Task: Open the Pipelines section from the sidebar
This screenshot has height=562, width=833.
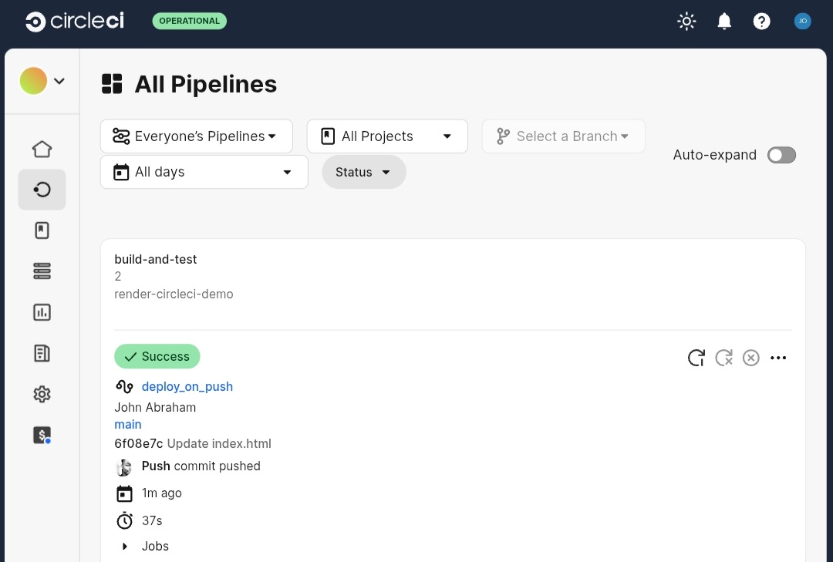Action: coord(42,189)
